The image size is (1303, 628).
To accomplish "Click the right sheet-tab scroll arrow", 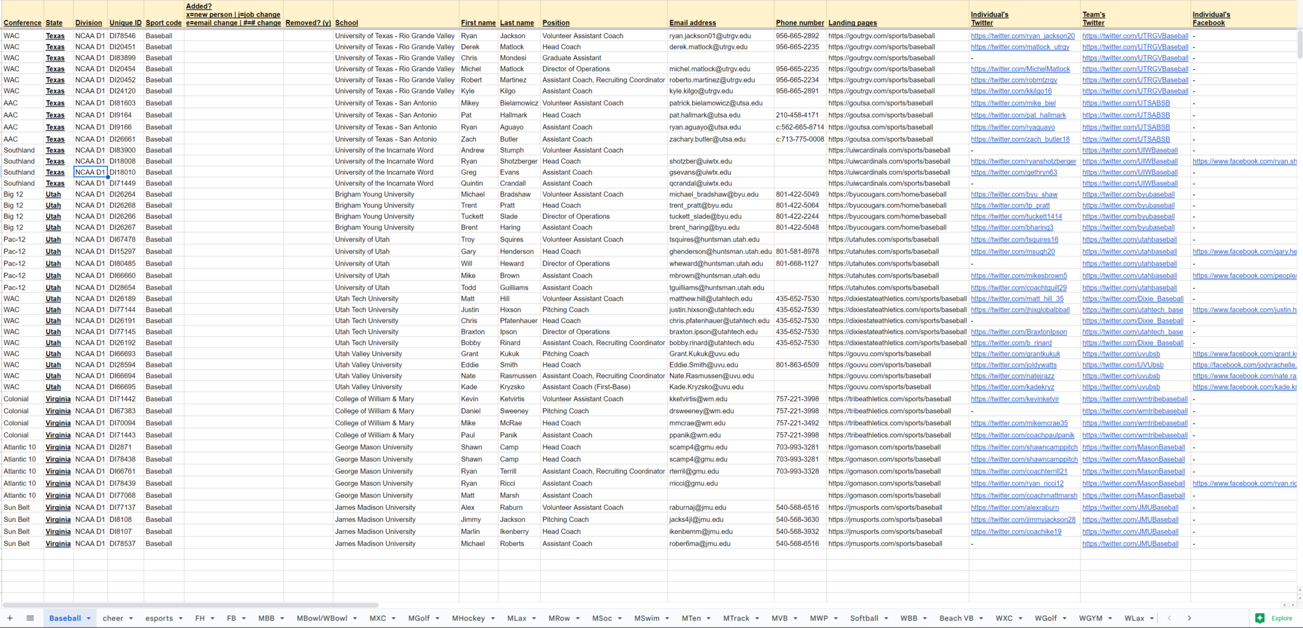I will click(x=1189, y=618).
